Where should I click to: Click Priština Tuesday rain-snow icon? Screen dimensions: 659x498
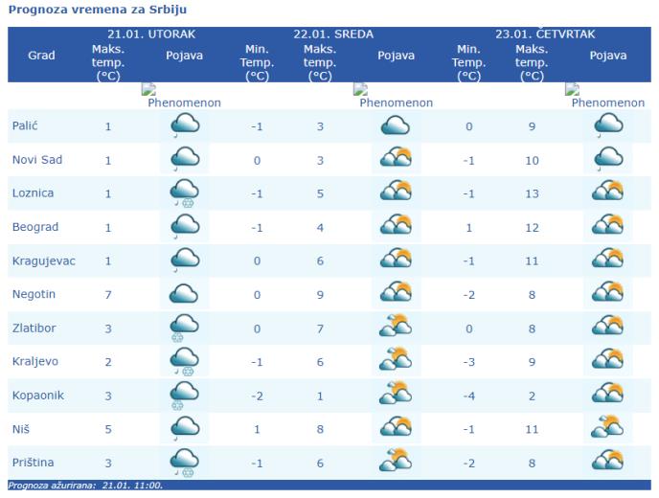185,463
